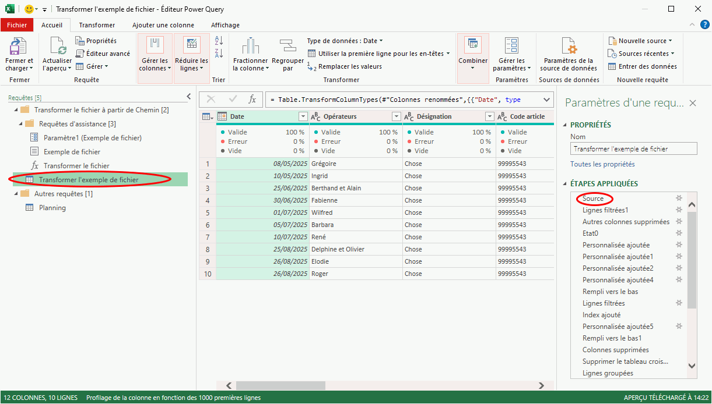Open the Date column filter dropdown

pyautogui.click(x=303, y=116)
